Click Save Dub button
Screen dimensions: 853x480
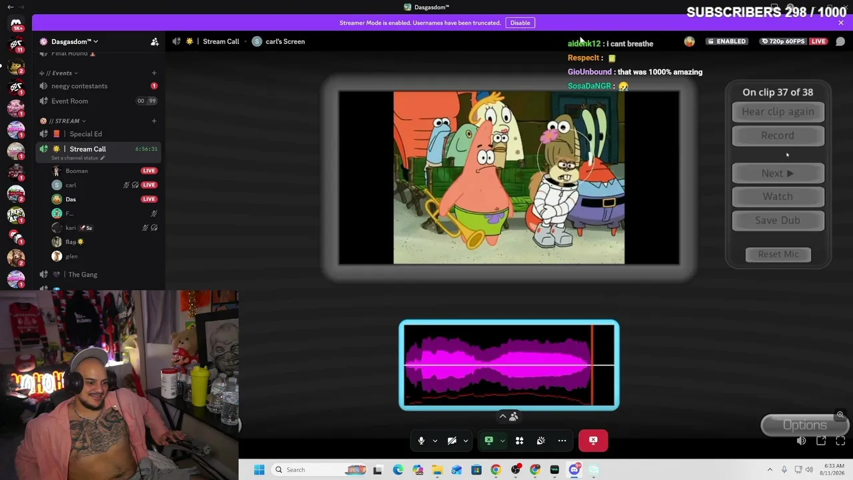tap(778, 221)
